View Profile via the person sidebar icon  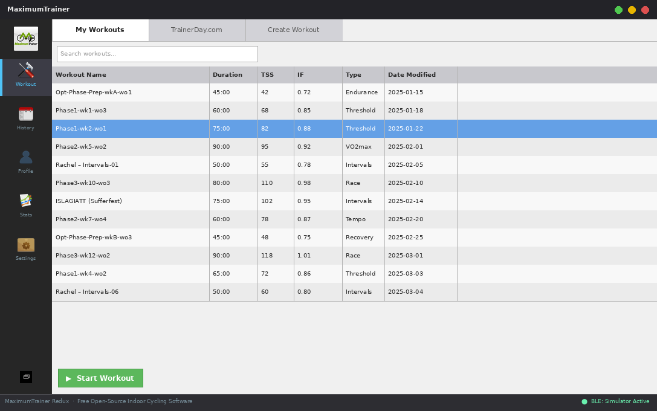coord(25,158)
